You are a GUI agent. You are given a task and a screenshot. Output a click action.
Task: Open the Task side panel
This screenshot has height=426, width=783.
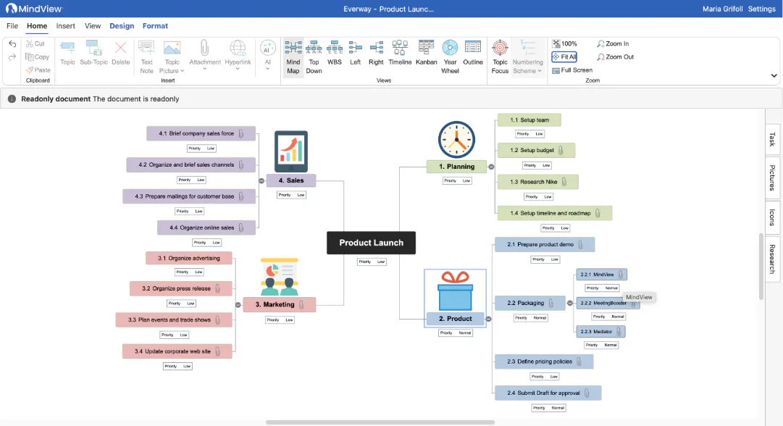[x=773, y=139]
